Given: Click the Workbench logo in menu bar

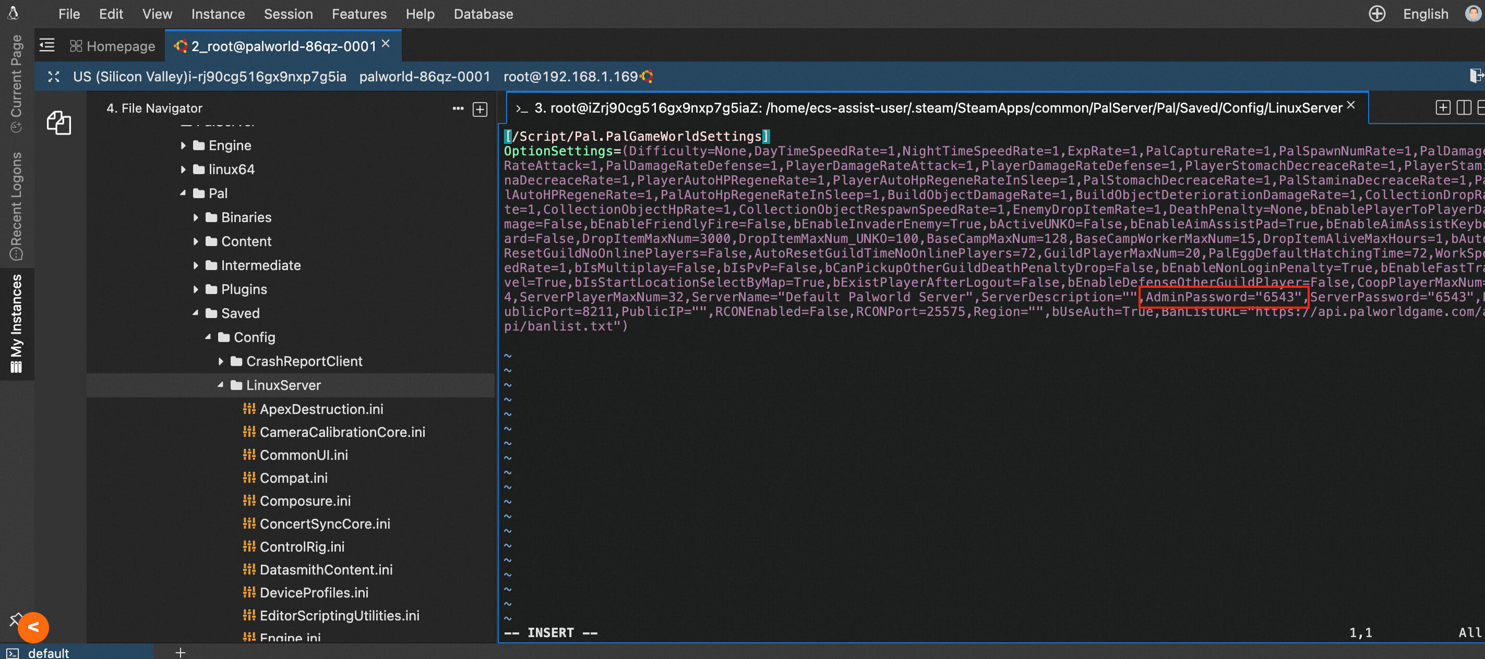Looking at the screenshot, I should tap(13, 13).
